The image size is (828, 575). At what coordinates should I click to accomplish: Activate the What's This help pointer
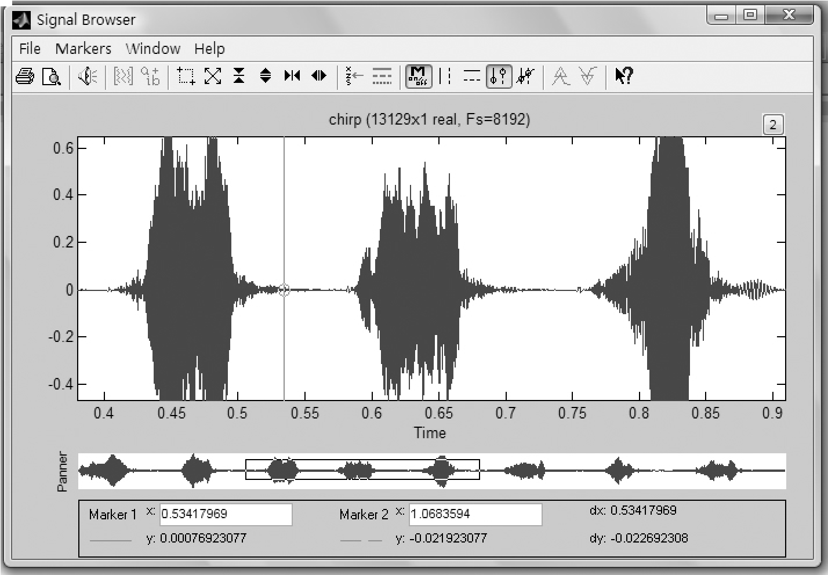pos(624,76)
